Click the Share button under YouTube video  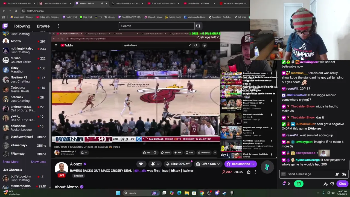click(x=165, y=153)
